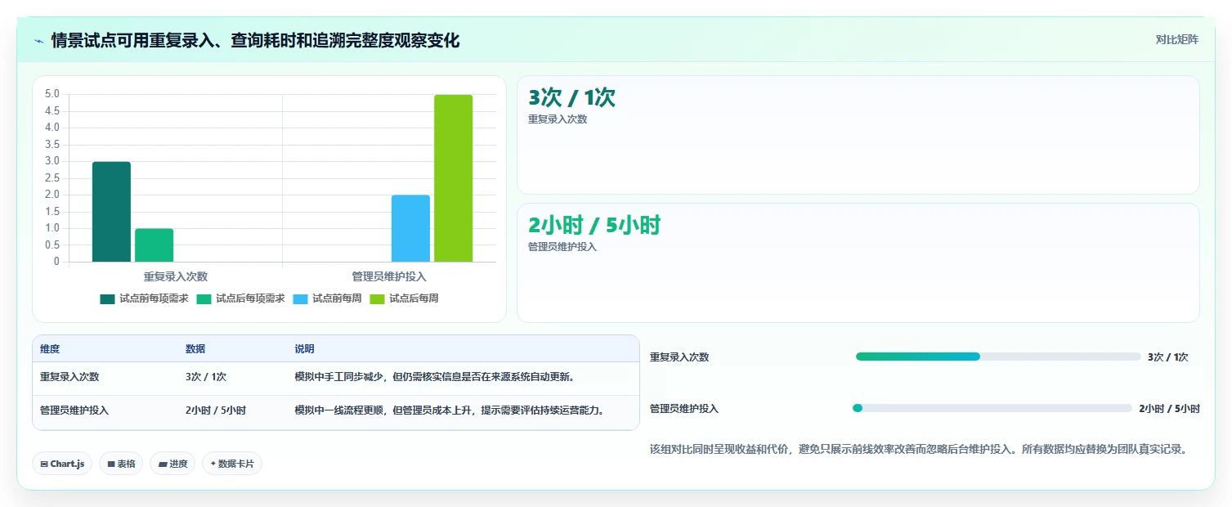Click the 维度 table column header
The height and width of the screenshot is (507, 1232).
coord(50,349)
